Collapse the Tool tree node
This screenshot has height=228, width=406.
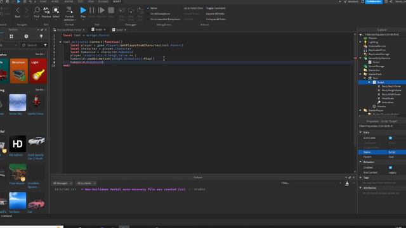tap(365, 78)
